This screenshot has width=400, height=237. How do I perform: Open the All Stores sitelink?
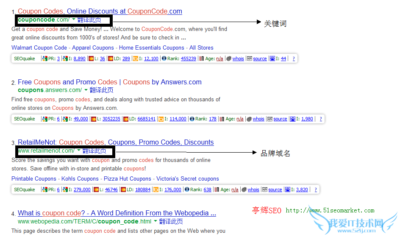tap(201, 48)
